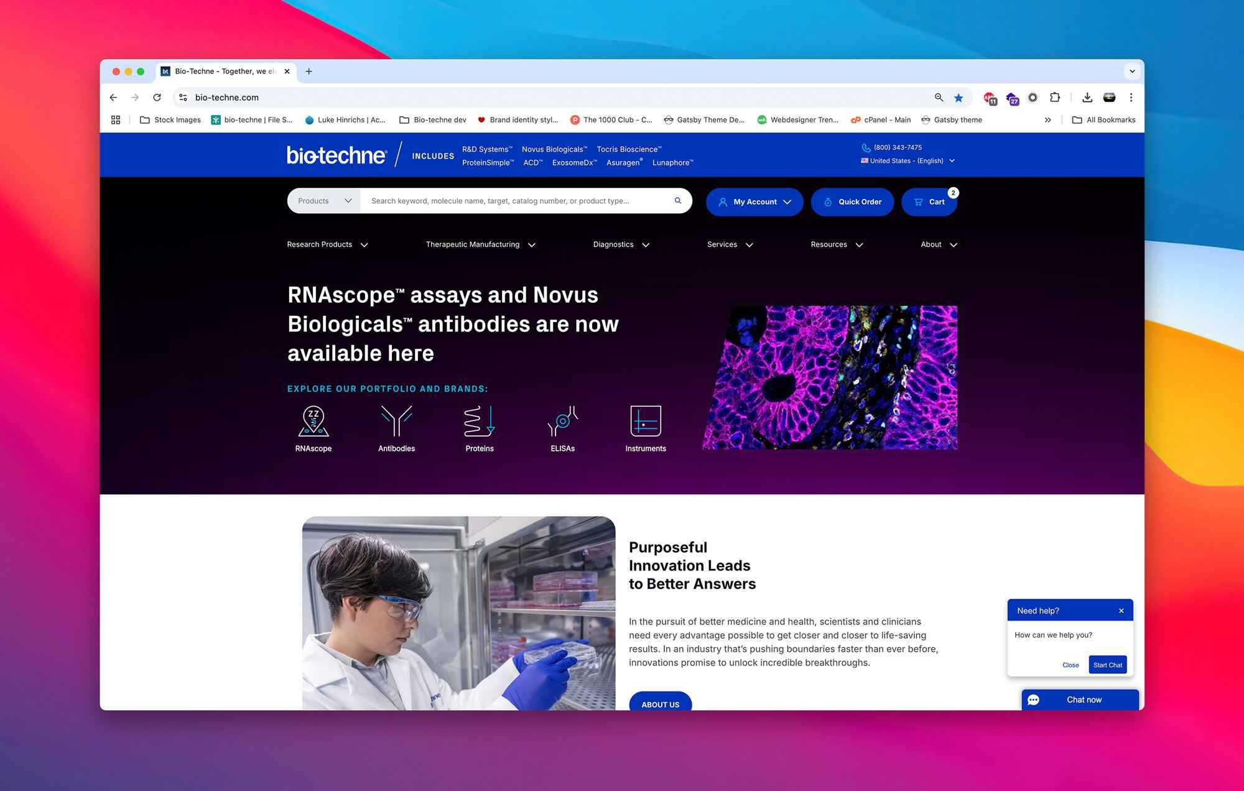Expand the About menu
Screen dimensions: 1244x791
[939, 245]
